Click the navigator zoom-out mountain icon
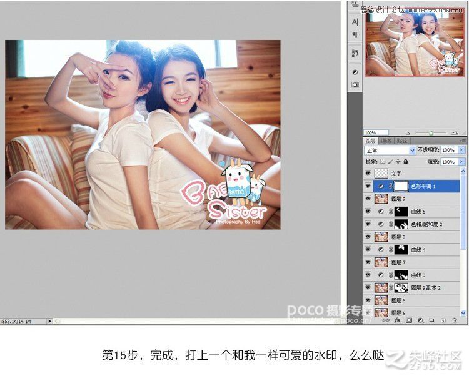Screen dimensions: 469x376 point(408,133)
